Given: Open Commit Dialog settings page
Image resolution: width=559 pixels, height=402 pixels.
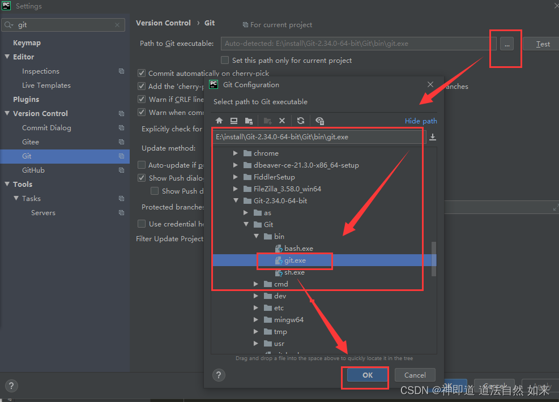Looking at the screenshot, I should pos(46,127).
